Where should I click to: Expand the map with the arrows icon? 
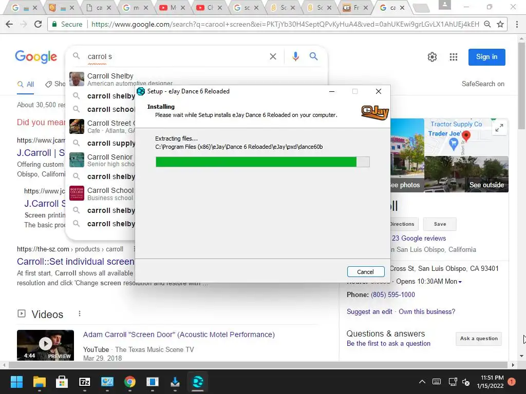click(499, 128)
